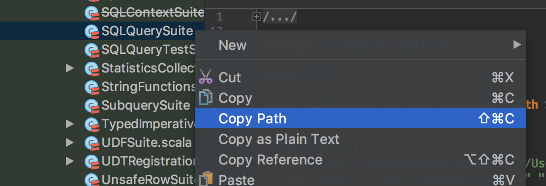The height and width of the screenshot is (186, 546).
Task: Click the UDFSuite.scala file icon
Action: 92,142
